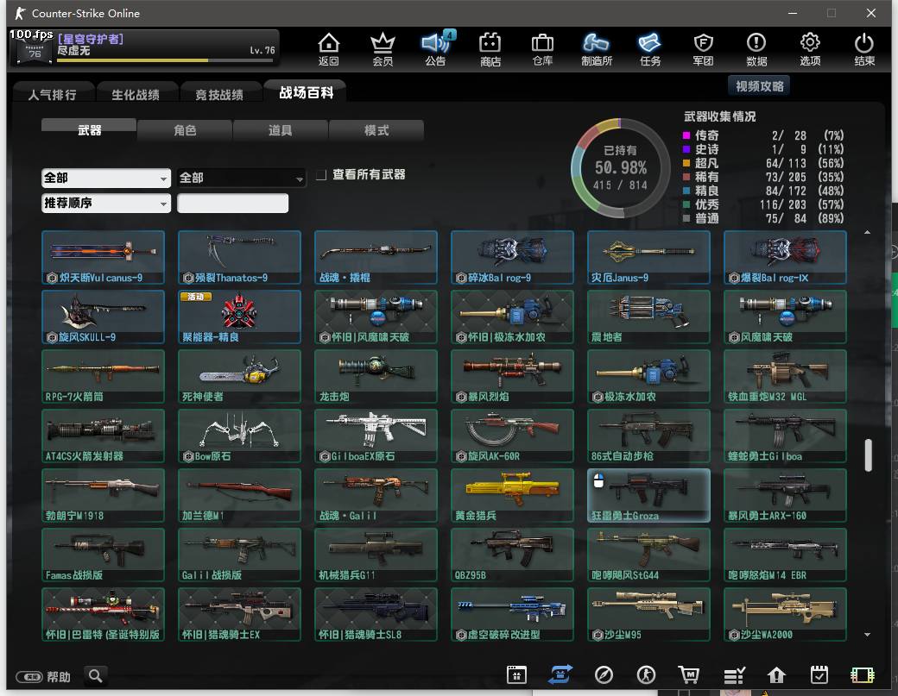Open the 军团 clan shield icon

click(703, 49)
